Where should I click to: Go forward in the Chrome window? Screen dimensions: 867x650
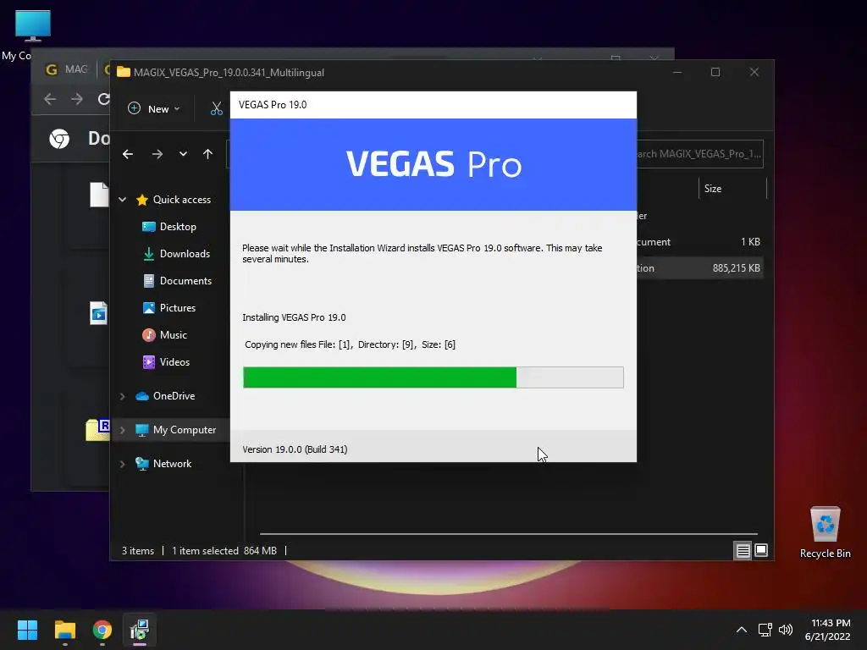77,99
